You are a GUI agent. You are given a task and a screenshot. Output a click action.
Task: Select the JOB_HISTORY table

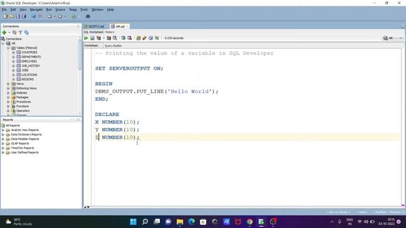[30, 66]
